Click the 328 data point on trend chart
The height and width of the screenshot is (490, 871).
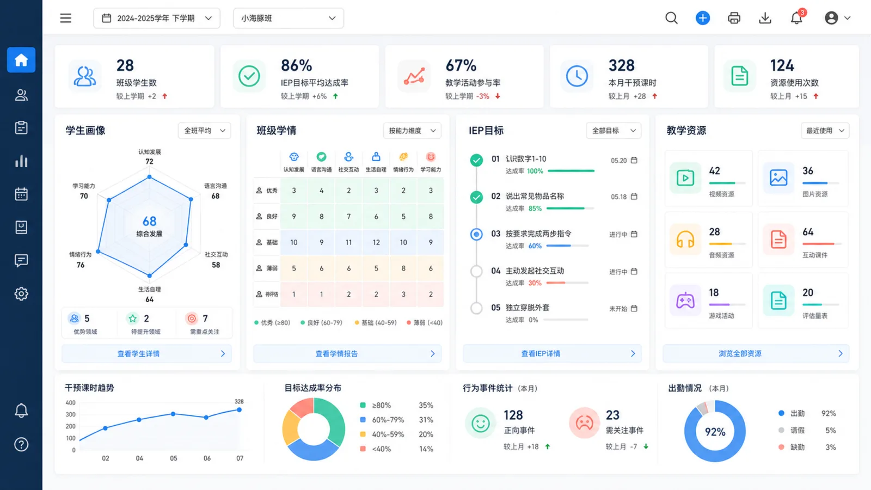239,410
